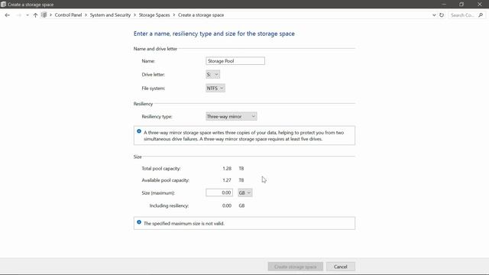Click the search magnifier icon
489x275 pixels.
point(481,15)
